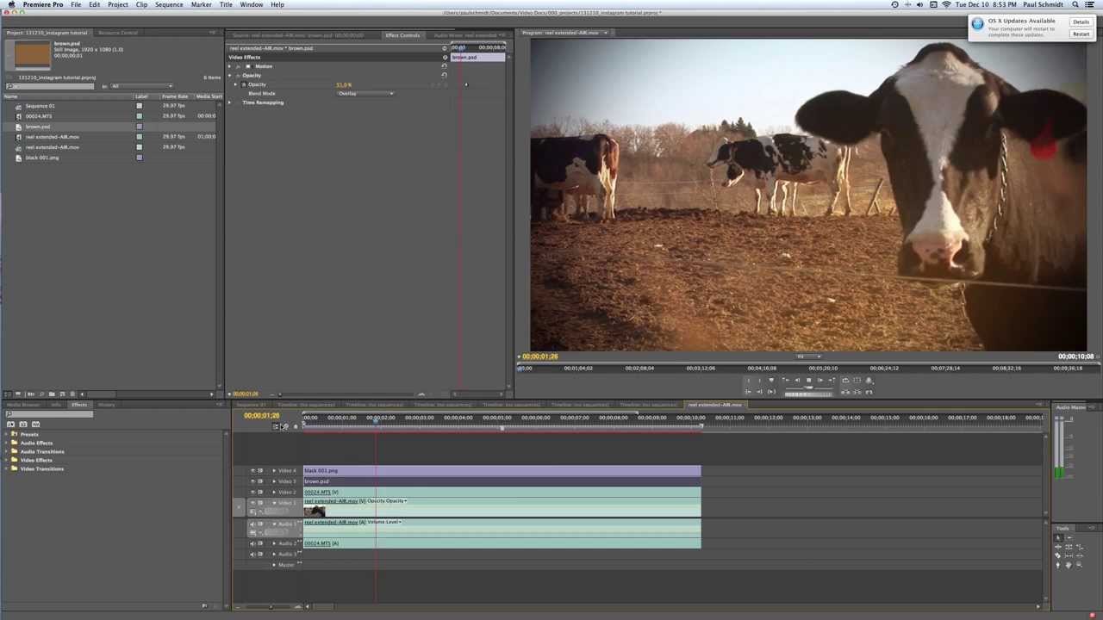Expand Time Remapping effect
The height and width of the screenshot is (620, 1103).
coord(230,102)
